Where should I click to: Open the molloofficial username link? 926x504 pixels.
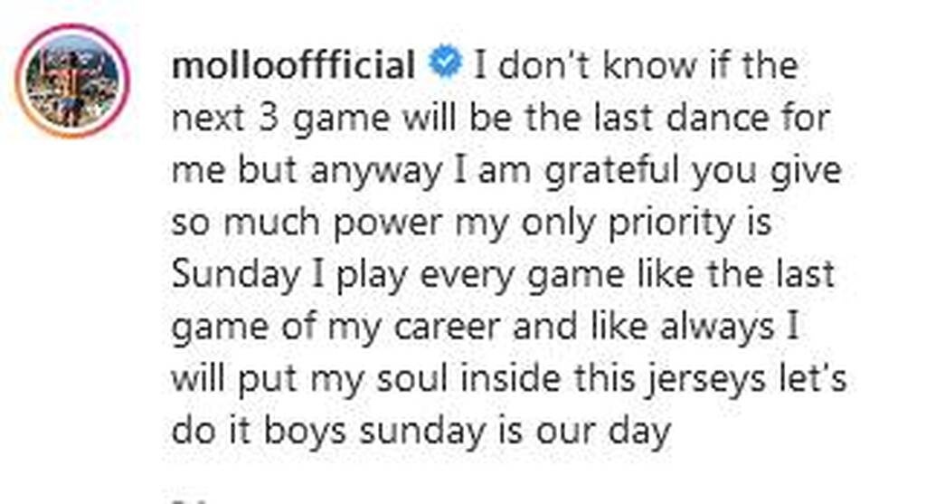pyautogui.click(x=294, y=65)
